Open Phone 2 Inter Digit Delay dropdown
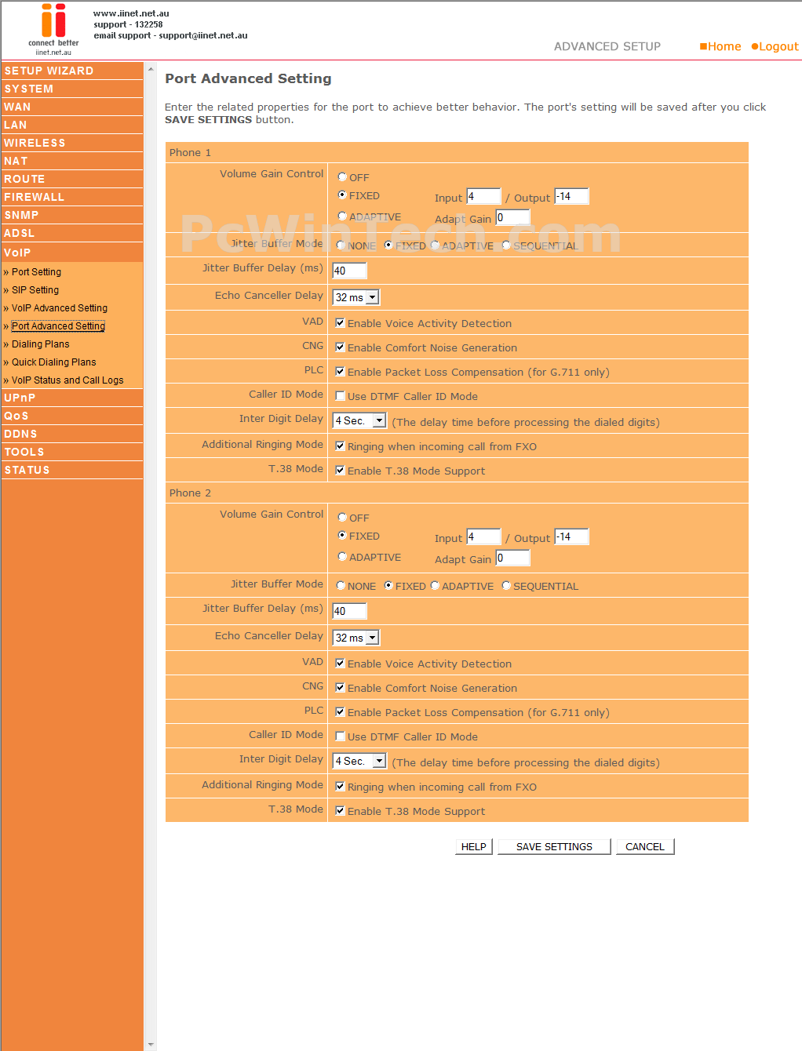 [x=359, y=761]
